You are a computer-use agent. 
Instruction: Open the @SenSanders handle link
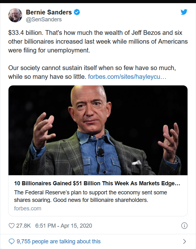[44, 19]
